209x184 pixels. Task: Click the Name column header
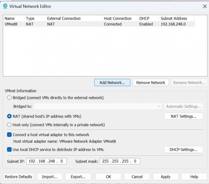coord(10,18)
